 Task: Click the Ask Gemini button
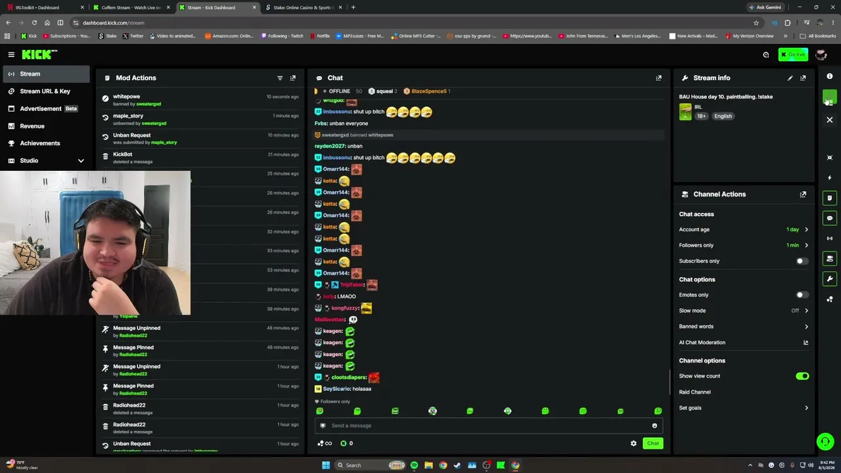tap(765, 7)
